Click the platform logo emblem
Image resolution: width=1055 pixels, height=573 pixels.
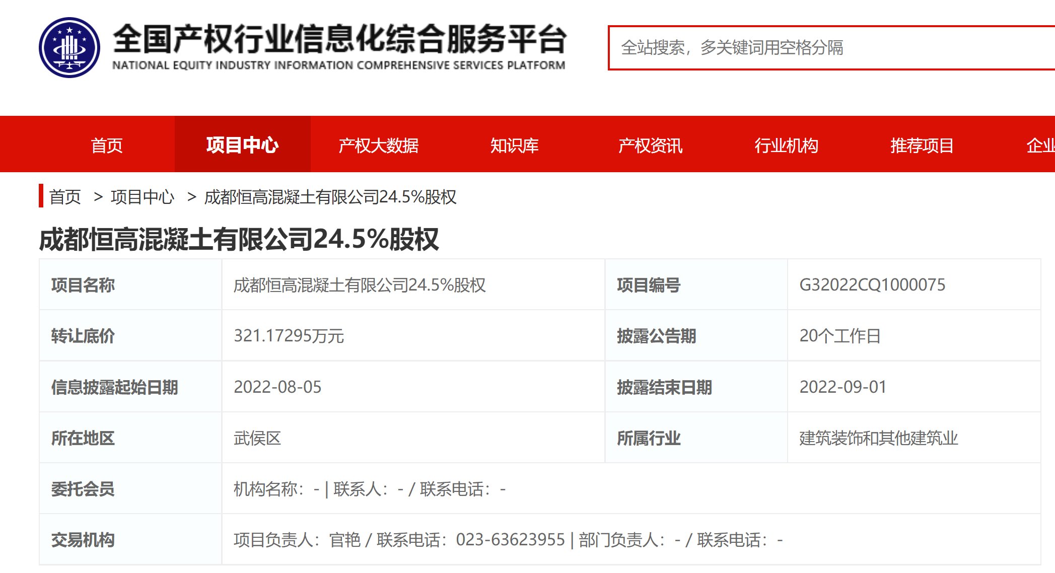click(69, 47)
